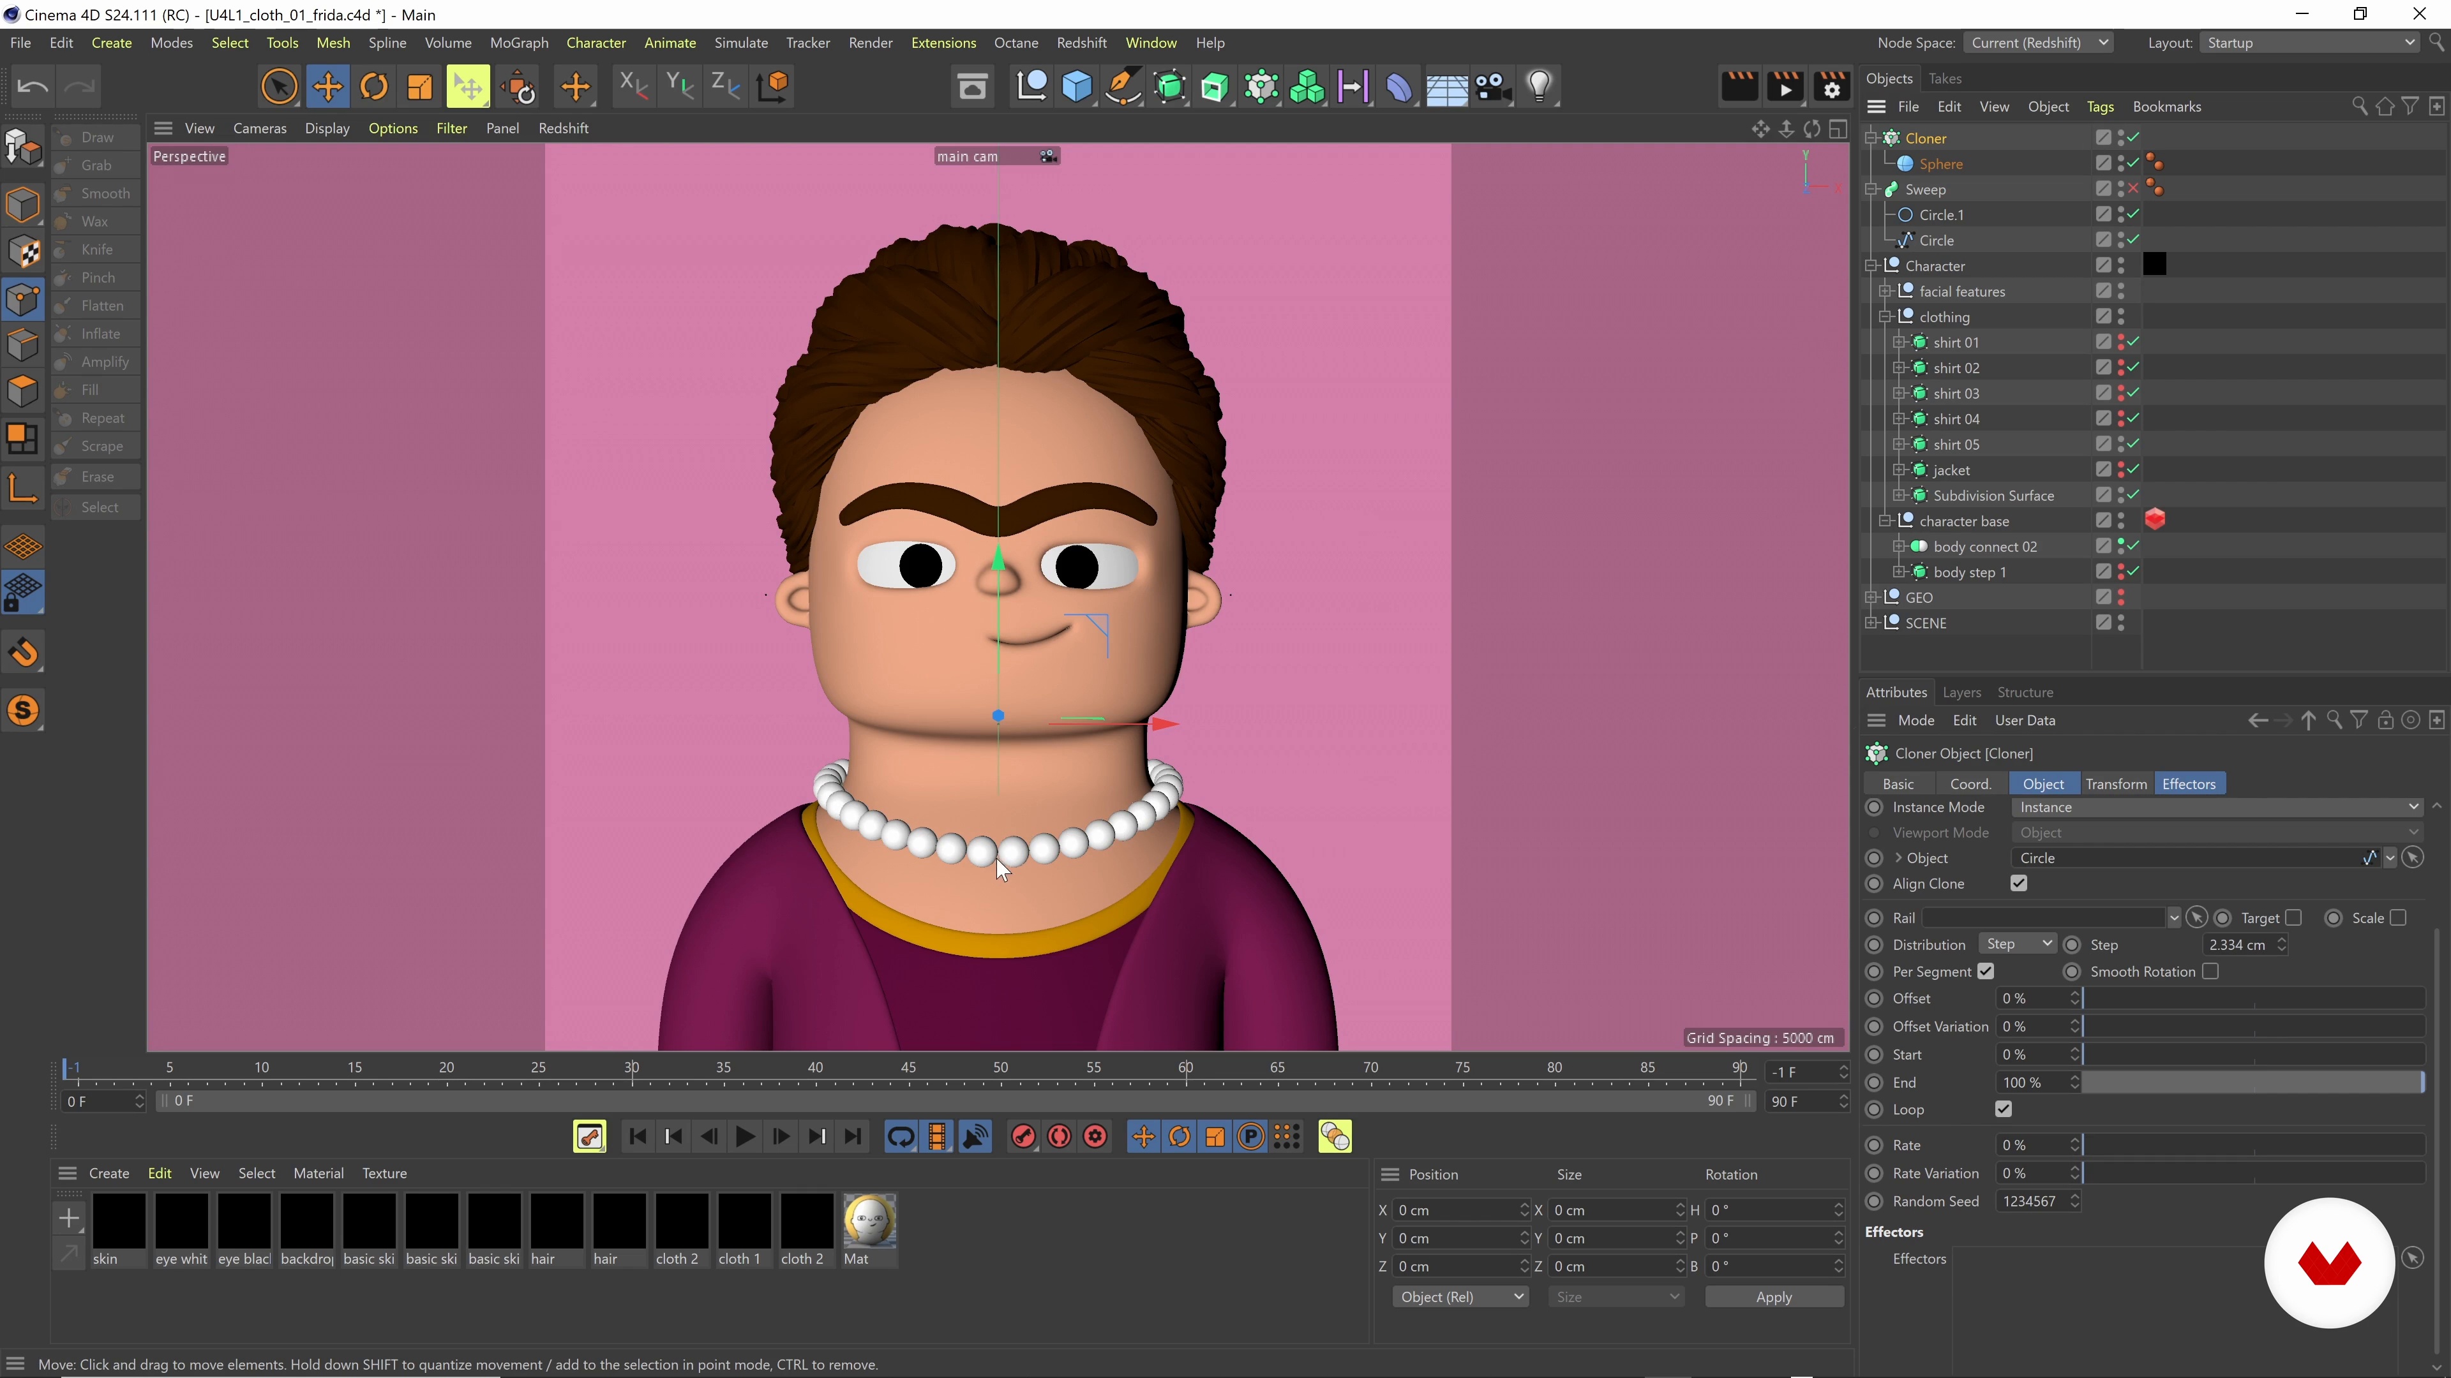The image size is (2451, 1378).
Task: Open Edit Render Settings
Action: click(x=1832, y=87)
